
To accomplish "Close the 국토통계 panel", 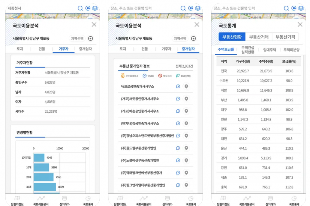I will tap(300, 24).
